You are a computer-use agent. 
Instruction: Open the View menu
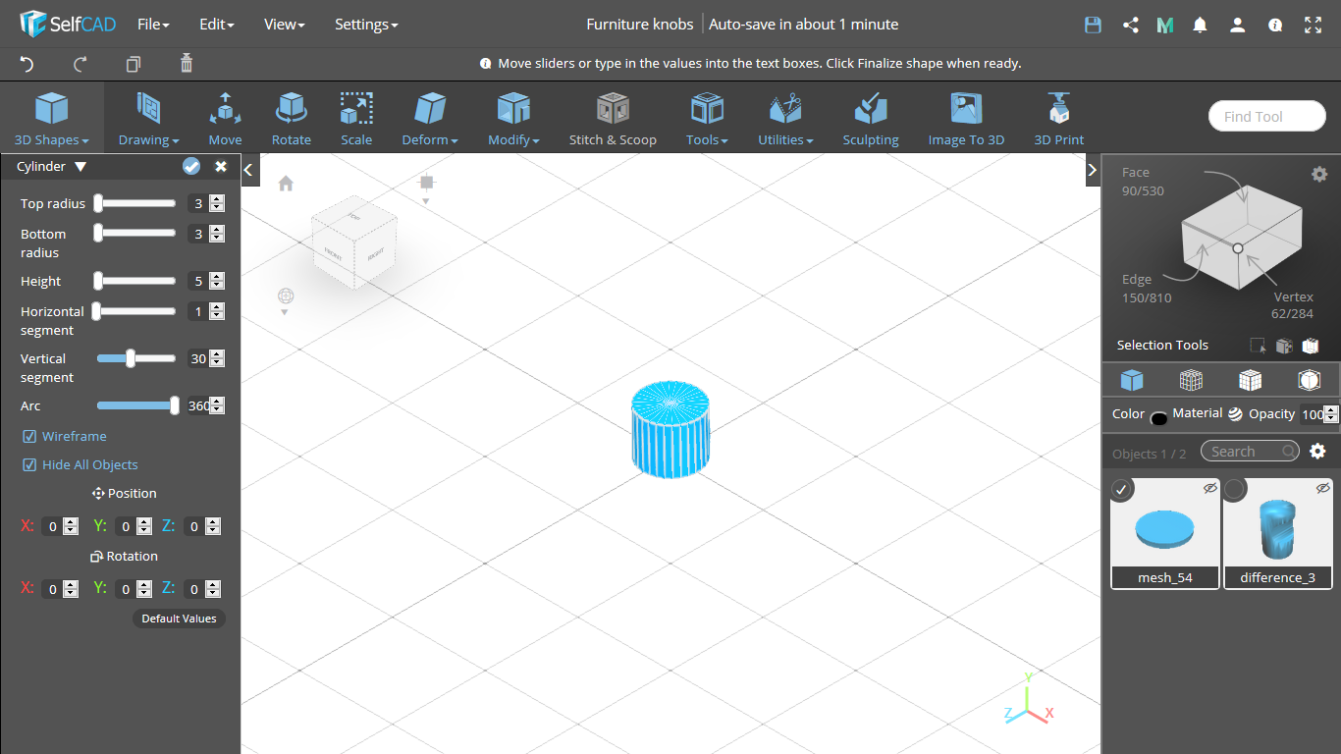click(x=285, y=25)
